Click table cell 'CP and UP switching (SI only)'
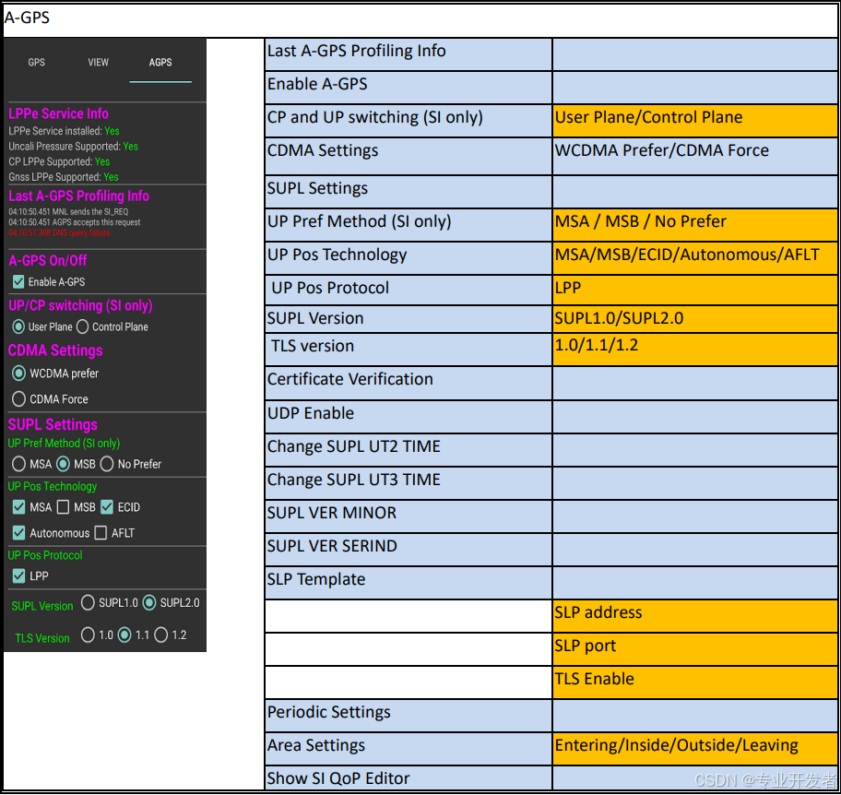 pyautogui.click(x=409, y=121)
